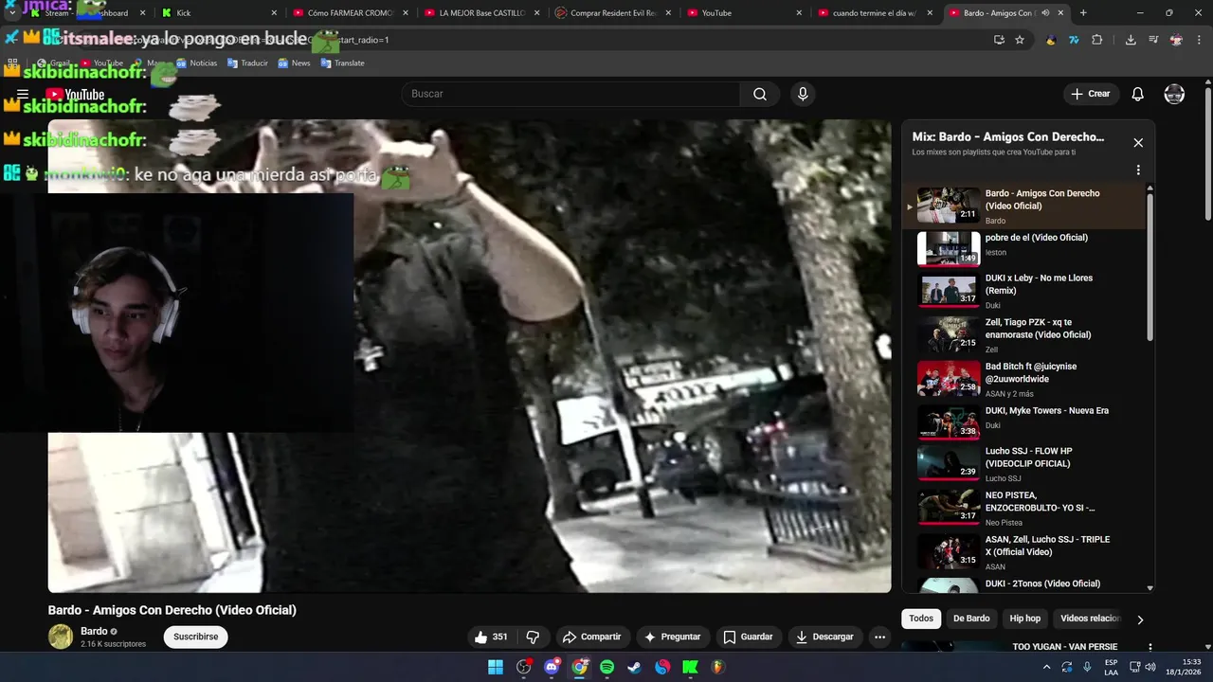Switch to Comprar Resident Evil tab
The image size is (1213, 682).
coord(612,13)
